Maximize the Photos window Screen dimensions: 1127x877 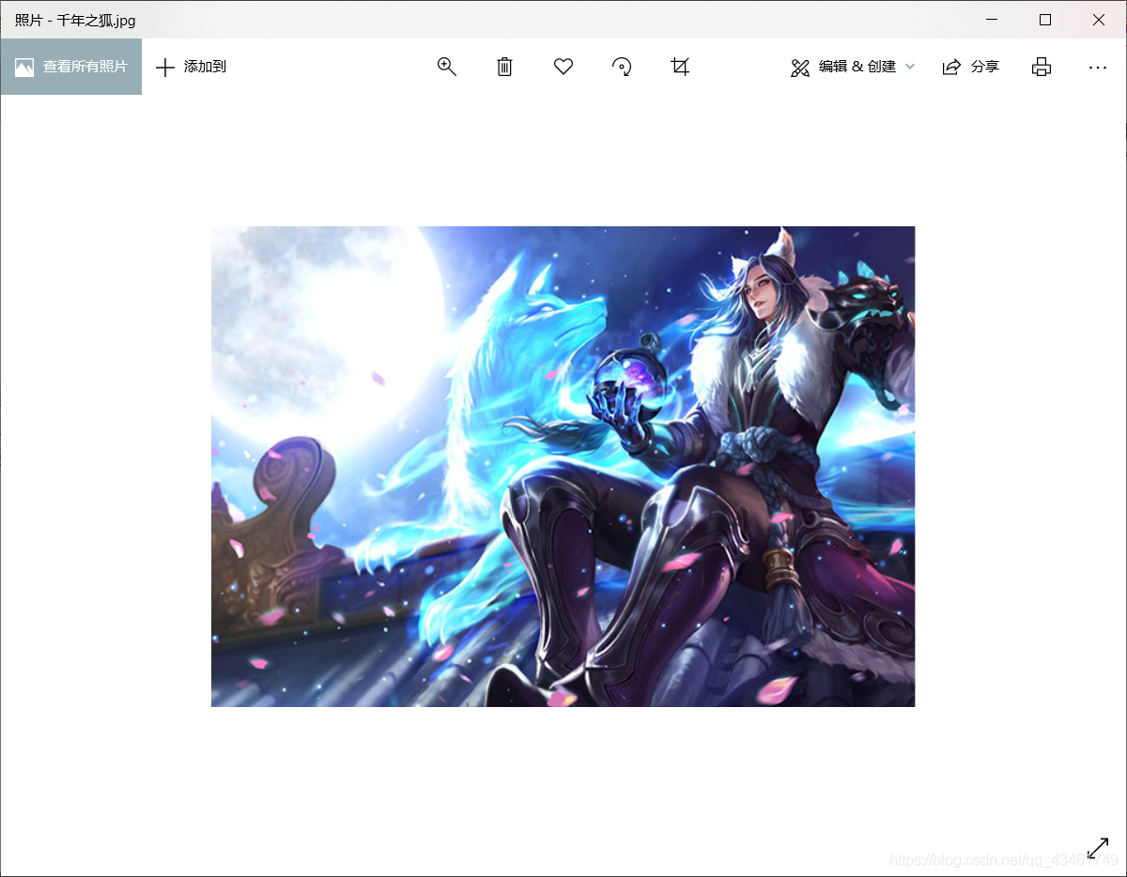[x=1045, y=20]
